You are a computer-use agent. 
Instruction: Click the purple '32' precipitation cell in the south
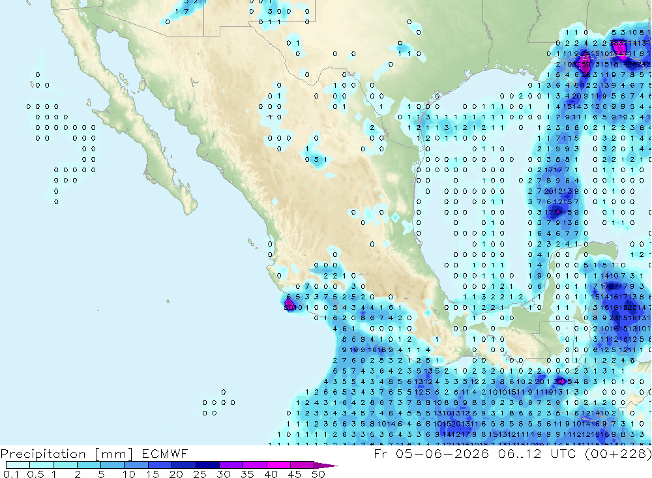coord(559,381)
